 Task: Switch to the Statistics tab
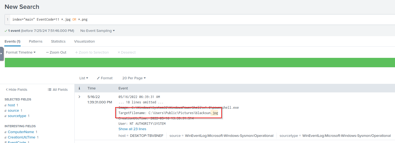point(58,42)
